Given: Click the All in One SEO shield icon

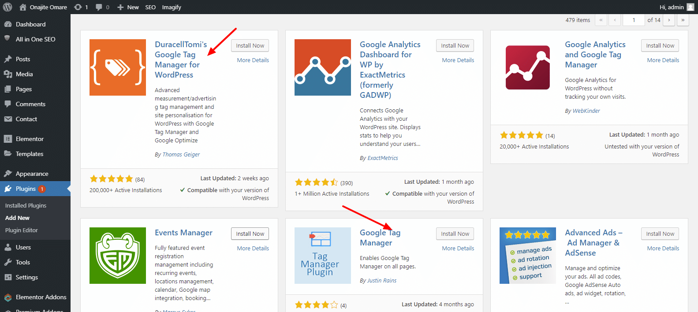Looking at the screenshot, I should pyautogui.click(x=7, y=39).
